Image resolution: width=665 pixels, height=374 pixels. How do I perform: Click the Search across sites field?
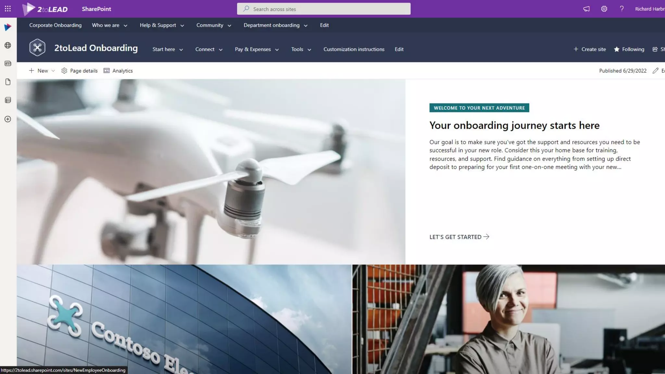(323, 9)
